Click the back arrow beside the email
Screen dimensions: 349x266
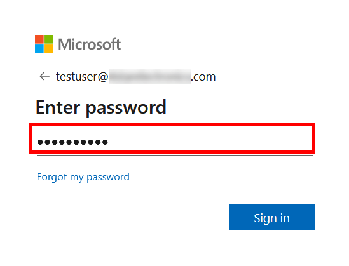[x=44, y=76]
